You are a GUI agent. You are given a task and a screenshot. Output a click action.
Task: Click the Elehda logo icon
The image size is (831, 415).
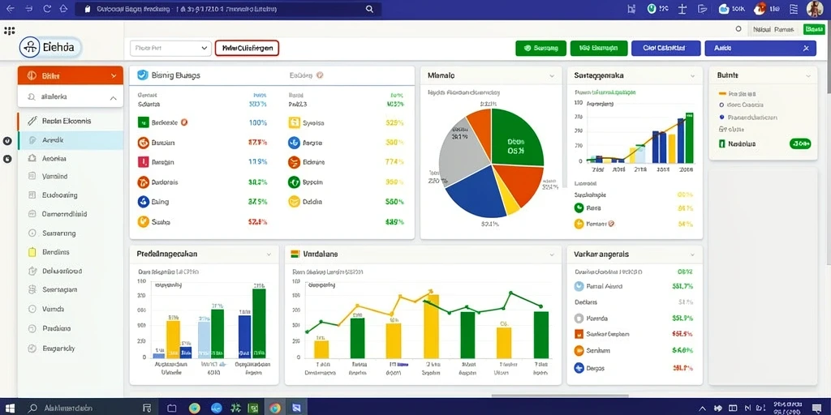tap(30, 48)
